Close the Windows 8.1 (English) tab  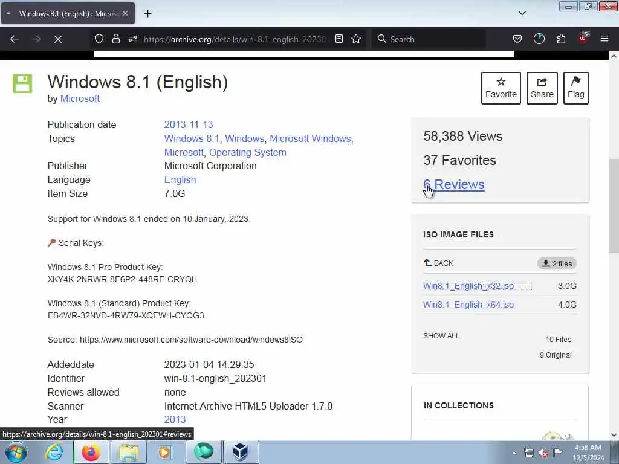tap(125, 13)
